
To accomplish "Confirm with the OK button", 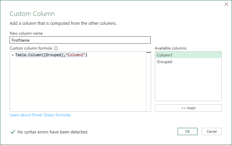I will tap(188, 131).
